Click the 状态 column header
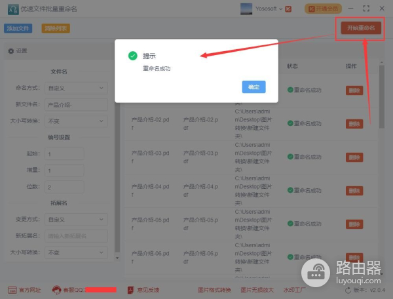The width and height of the screenshot is (393, 299). [292, 66]
